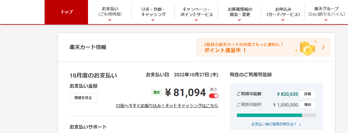
Task: Click the orange arrow on the campaign banner
Action: (x=323, y=47)
